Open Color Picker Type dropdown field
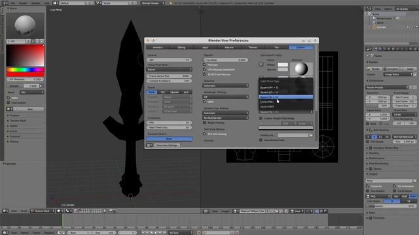Image resolution: width=419 pixels, height=235 pixels. pyautogui.click(x=285, y=112)
